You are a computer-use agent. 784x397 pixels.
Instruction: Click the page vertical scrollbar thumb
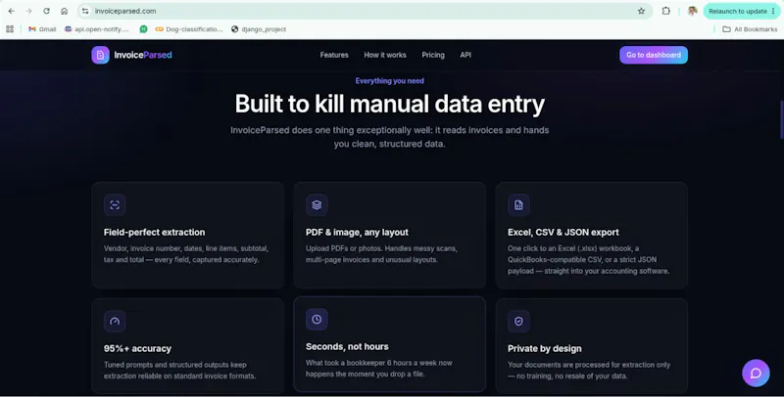click(781, 119)
